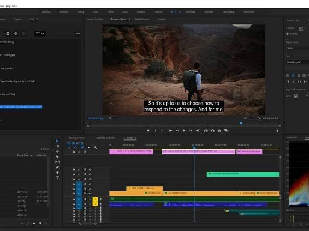Image resolution: width=309 pixels, height=231 pixels.
Task: Switch to the Audio workspace
Action: [125, 12]
